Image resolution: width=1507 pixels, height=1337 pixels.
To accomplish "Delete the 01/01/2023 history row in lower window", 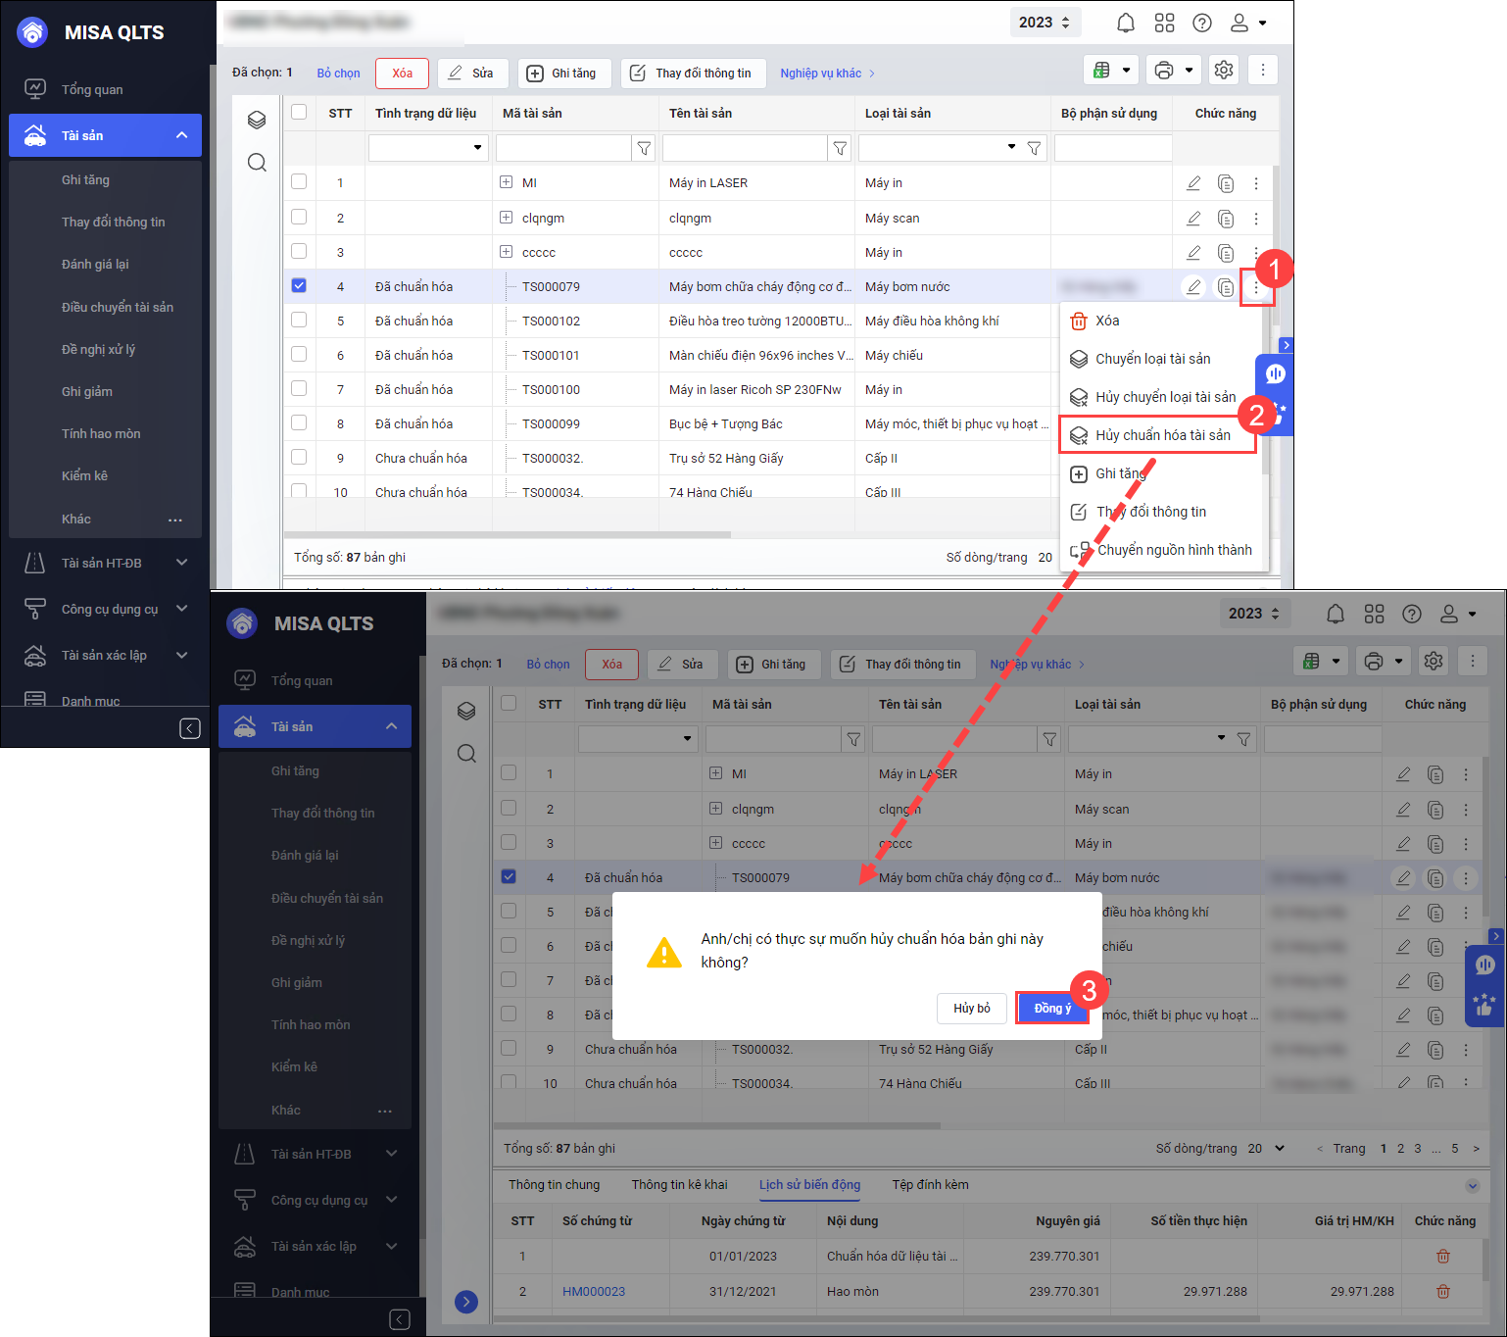I will click(1442, 1257).
